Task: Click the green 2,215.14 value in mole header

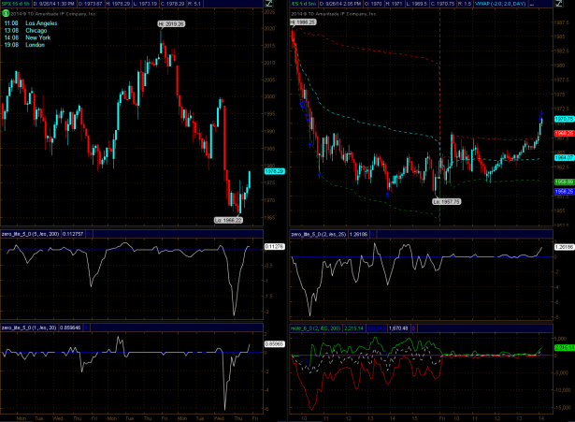Action: pos(353,328)
